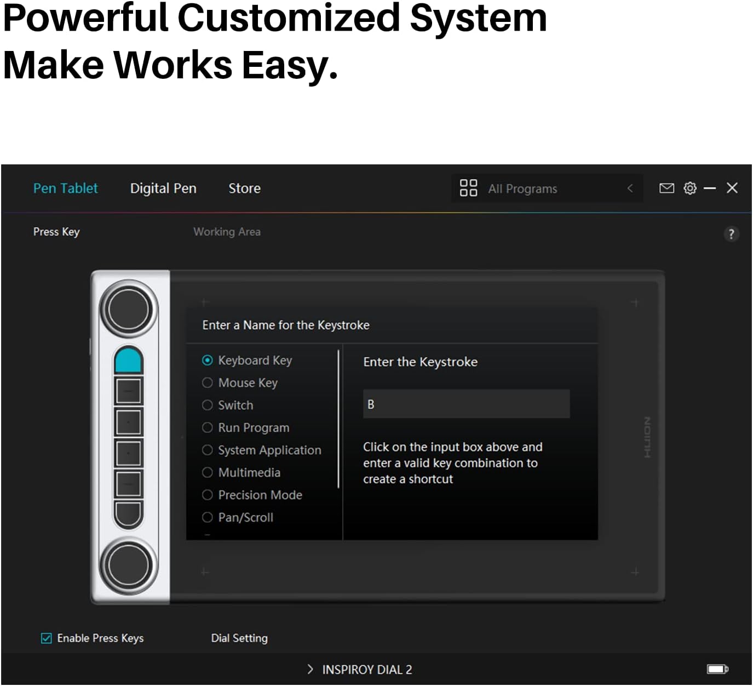Select the top dial on tablet

point(128,309)
